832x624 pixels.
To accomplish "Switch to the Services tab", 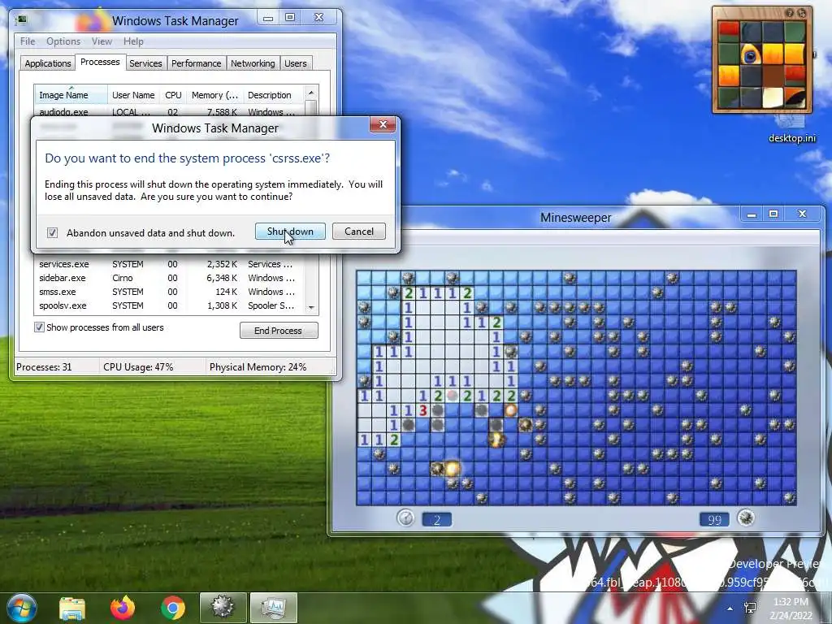I will (x=145, y=63).
